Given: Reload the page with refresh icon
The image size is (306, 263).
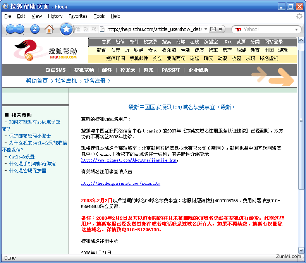Looking at the screenshot, I should [x=35, y=29].
